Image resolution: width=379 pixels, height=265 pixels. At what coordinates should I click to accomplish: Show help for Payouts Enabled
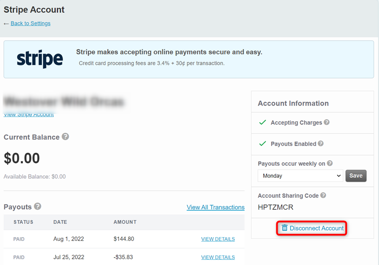point(320,144)
